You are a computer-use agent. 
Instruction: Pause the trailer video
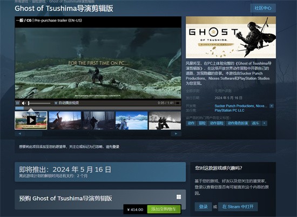coord(17,103)
